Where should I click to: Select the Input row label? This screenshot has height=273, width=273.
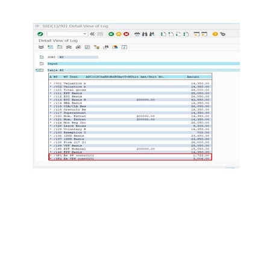[52, 64]
